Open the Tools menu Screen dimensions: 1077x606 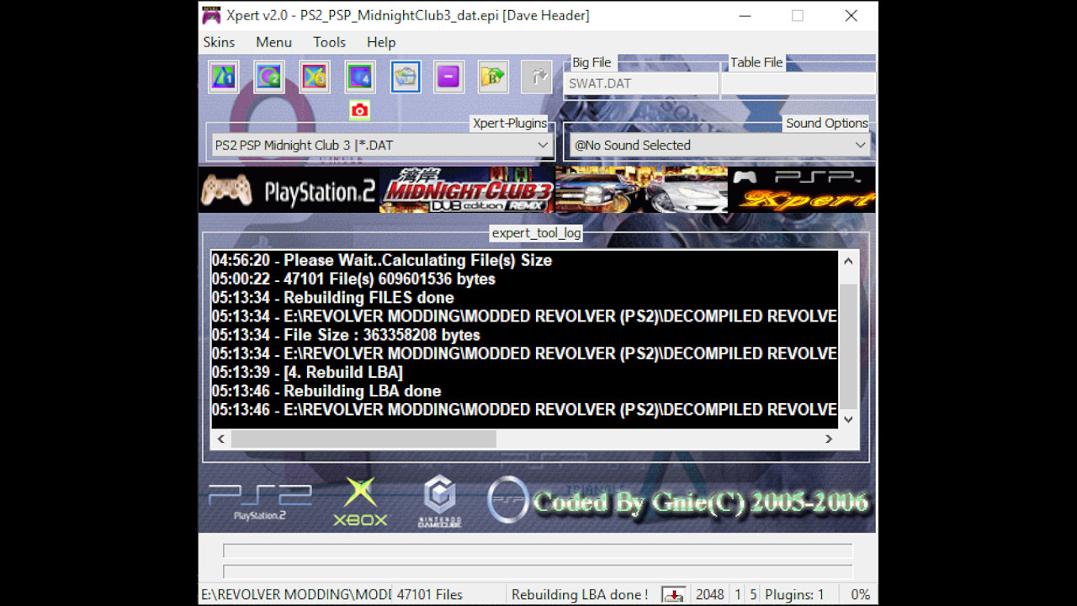click(x=329, y=42)
